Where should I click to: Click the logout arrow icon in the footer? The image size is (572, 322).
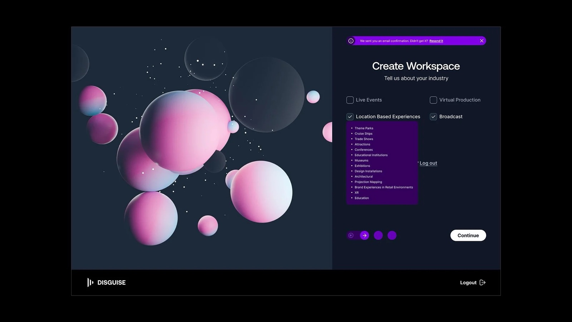(x=483, y=283)
